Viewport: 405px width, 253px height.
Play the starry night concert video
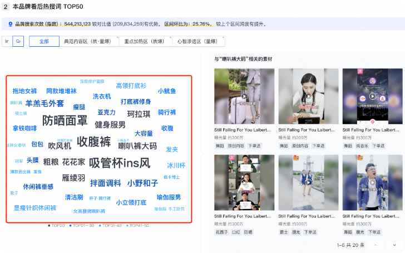(373, 96)
